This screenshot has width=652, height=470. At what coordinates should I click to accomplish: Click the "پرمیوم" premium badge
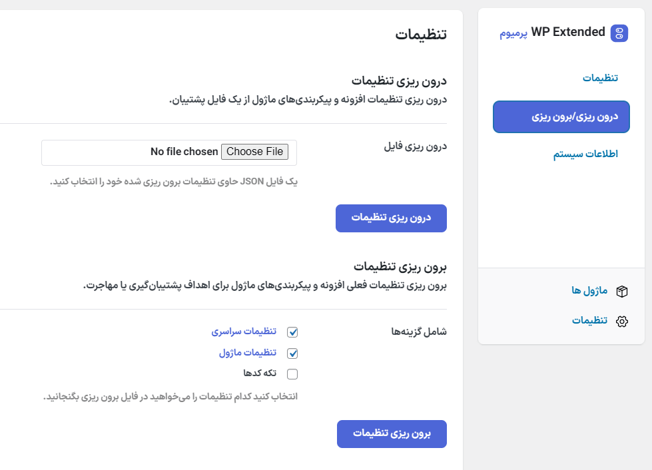[x=514, y=32]
